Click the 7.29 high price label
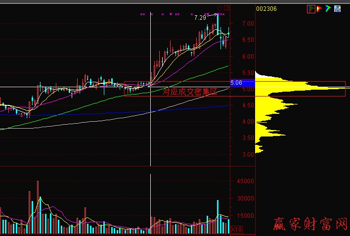The image size is (350, 236). [x=200, y=18]
